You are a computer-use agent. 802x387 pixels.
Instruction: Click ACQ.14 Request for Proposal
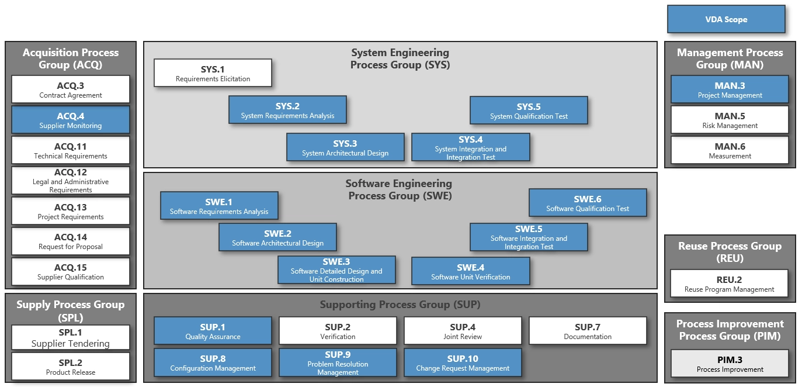pos(71,241)
